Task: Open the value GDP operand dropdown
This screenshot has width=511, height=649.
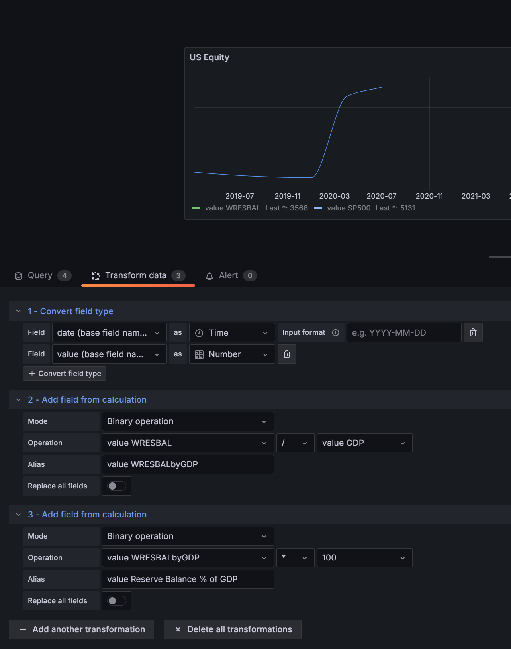Action: (365, 443)
